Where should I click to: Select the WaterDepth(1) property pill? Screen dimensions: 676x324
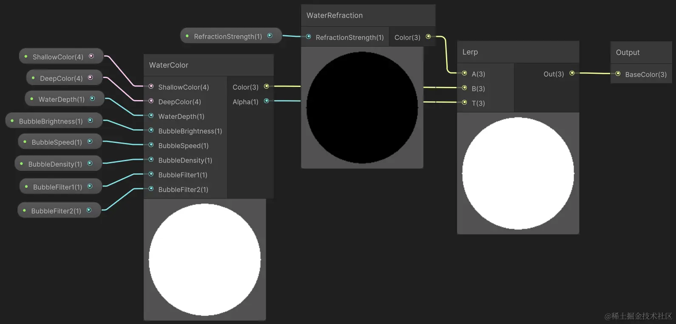click(x=65, y=99)
